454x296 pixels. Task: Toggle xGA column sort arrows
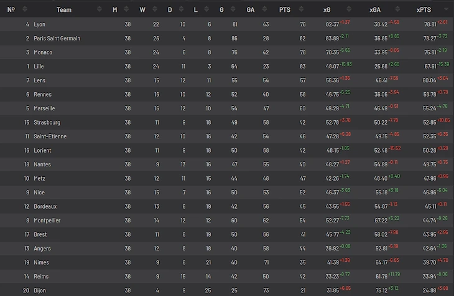[397, 9]
